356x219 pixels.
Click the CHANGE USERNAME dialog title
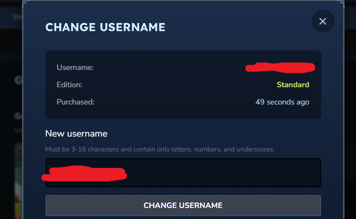point(105,27)
